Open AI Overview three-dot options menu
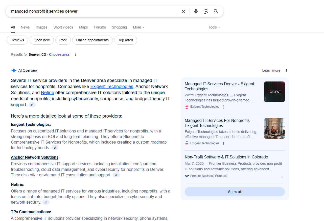Image resolution: width=324 pixels, height=221 pixels. point(287,71)
